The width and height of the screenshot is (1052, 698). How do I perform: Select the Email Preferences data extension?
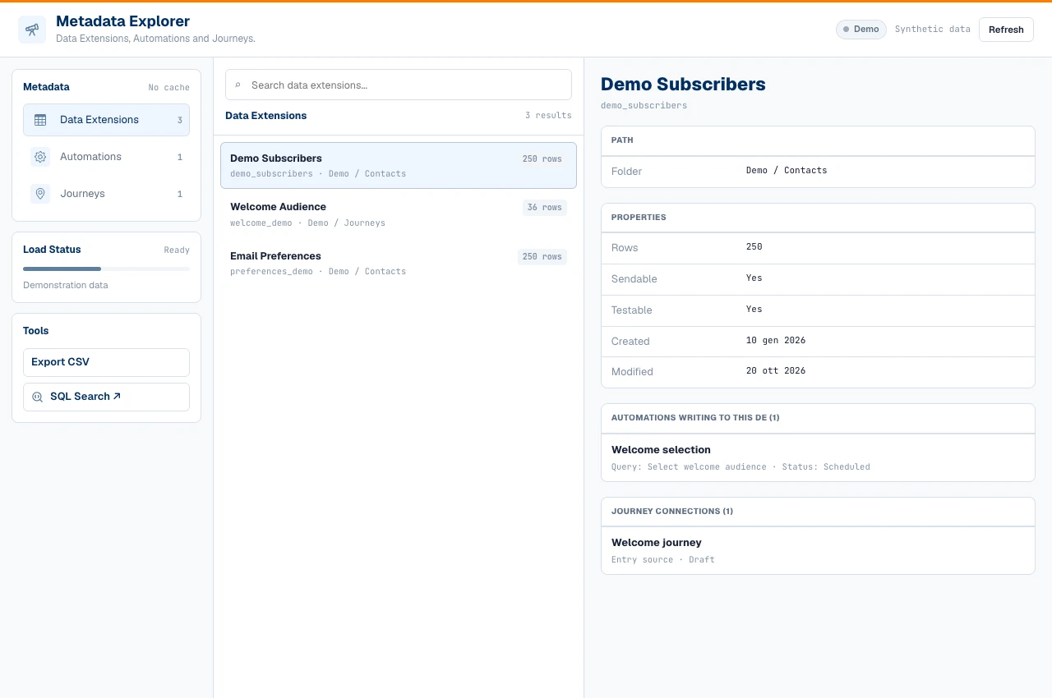point(399,263)
